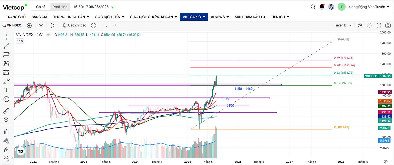Open BẢNG GIÁ price board
The image size is (394, 165).
40,17
